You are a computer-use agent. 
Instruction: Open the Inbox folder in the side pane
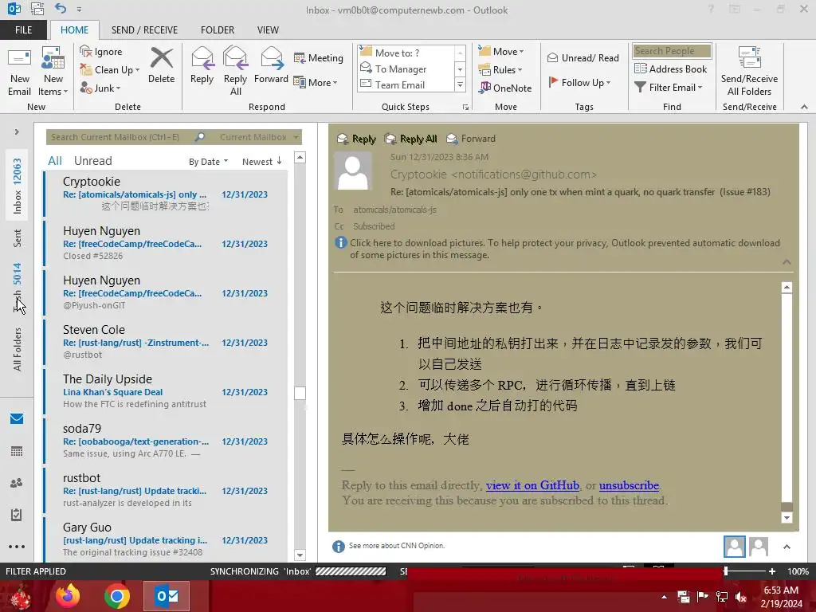pyautogui.click(x=18, y=186)
